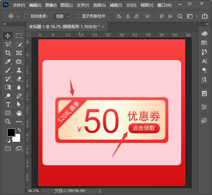Screen dimensions: 212x195
Task: Swap foreground and background colors
Action: coord(19,130)
